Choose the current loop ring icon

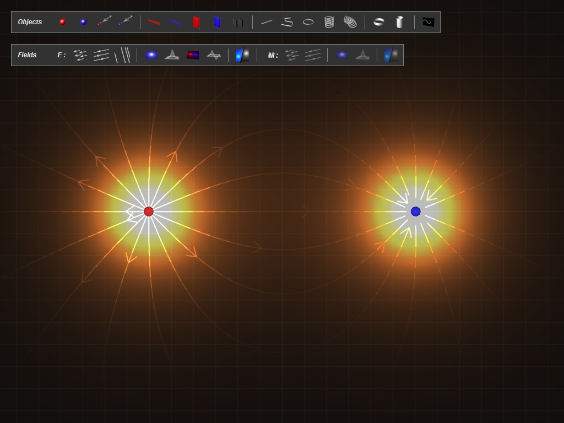coord(308,22)
